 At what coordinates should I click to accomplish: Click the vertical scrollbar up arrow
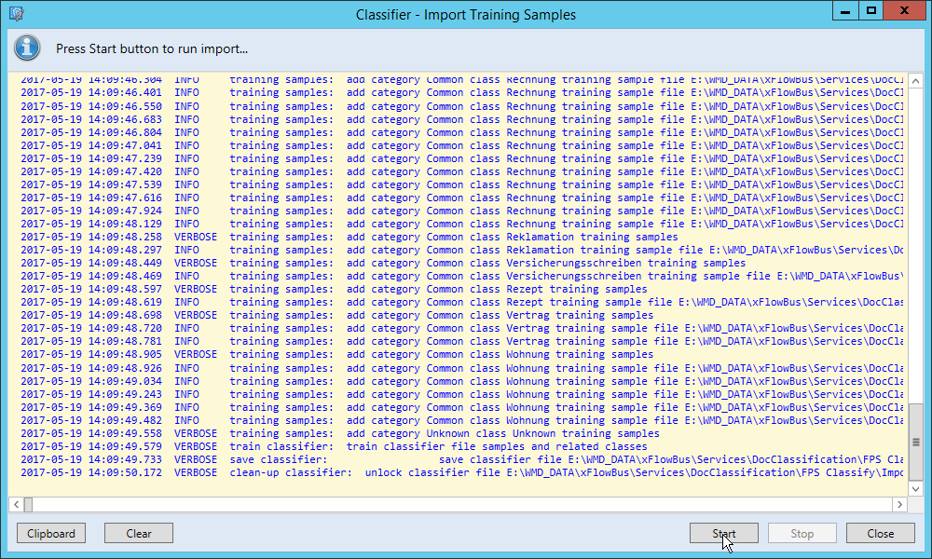pyautogui.click(x=915, y=80)
